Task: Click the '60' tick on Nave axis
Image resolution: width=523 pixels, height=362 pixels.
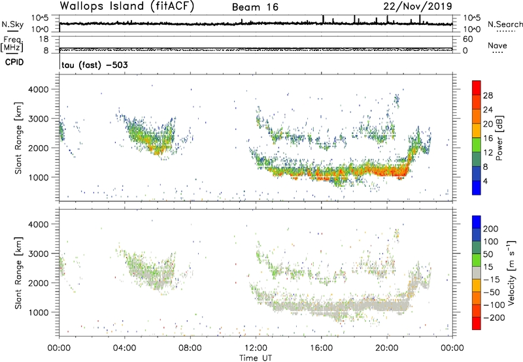Action: (x=467, y=39)
